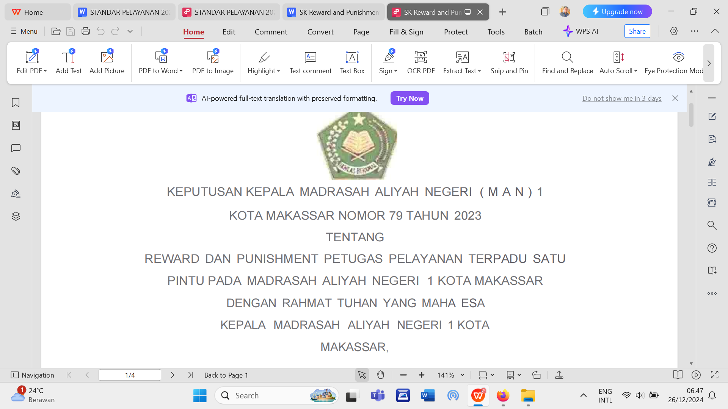The image size is (728, 409).
Task: Run OCR PDF
Action: [x=421, y=62]
